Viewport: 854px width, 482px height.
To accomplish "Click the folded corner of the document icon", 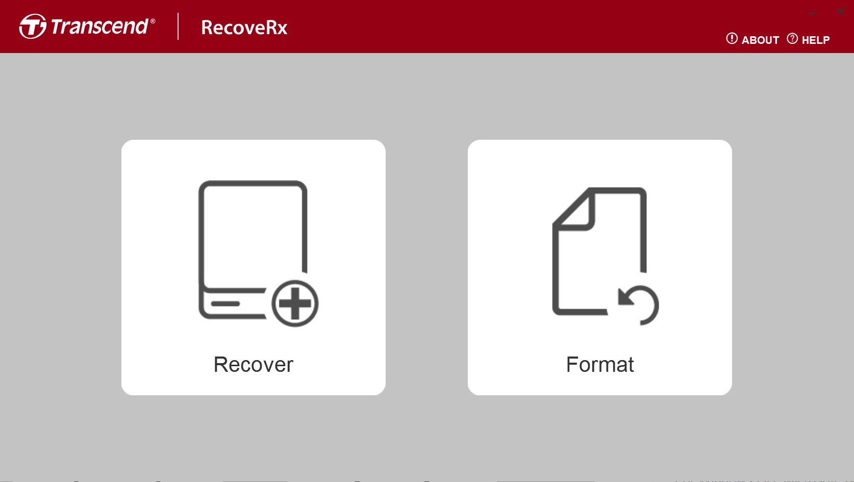I will pyautogui.click(x=575, y=209).
